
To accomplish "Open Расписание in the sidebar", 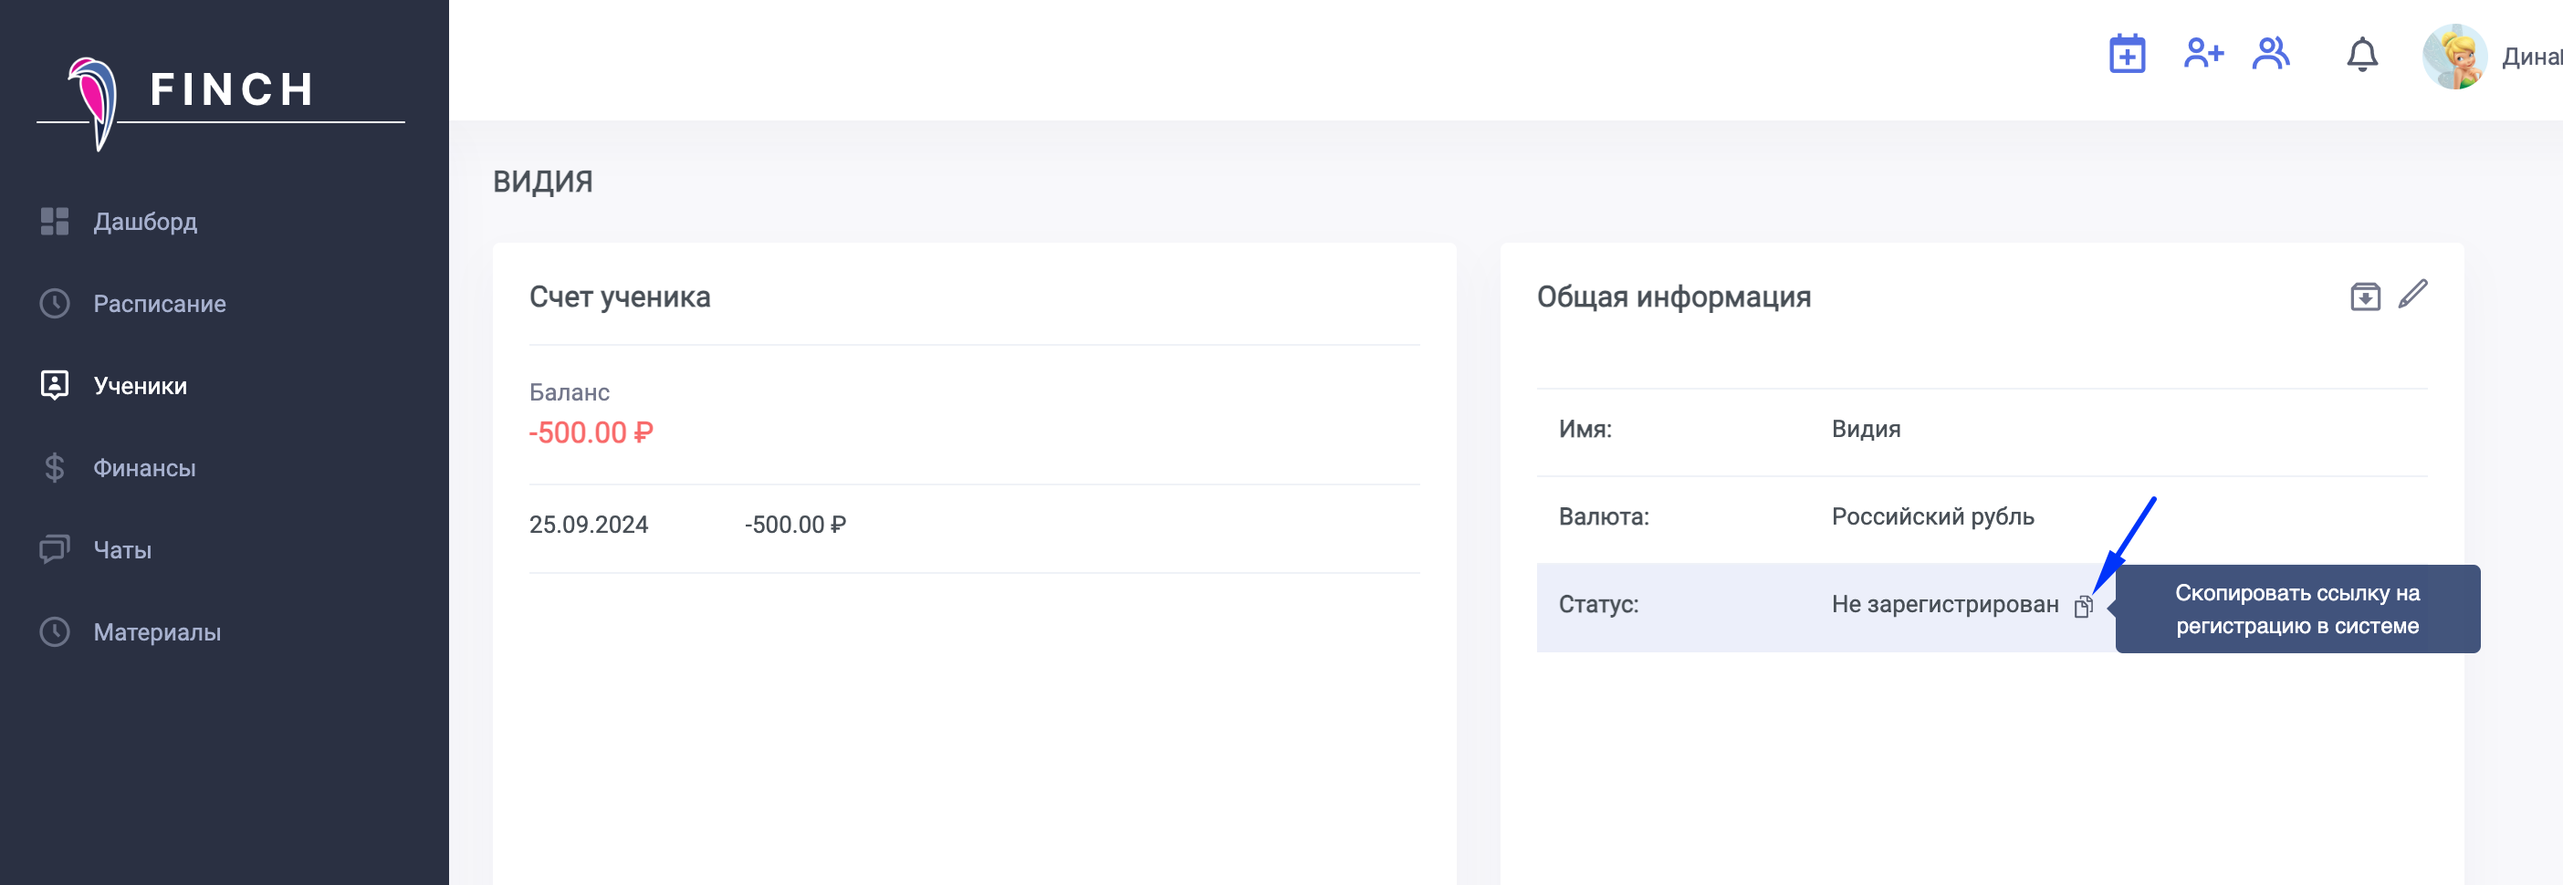I will point(159,303).
